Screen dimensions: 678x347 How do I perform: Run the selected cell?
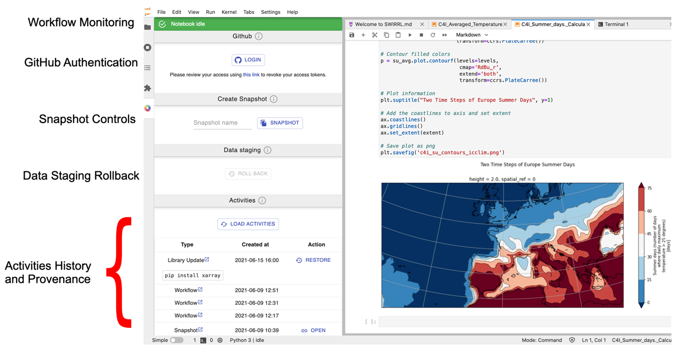tap(410, 35)
